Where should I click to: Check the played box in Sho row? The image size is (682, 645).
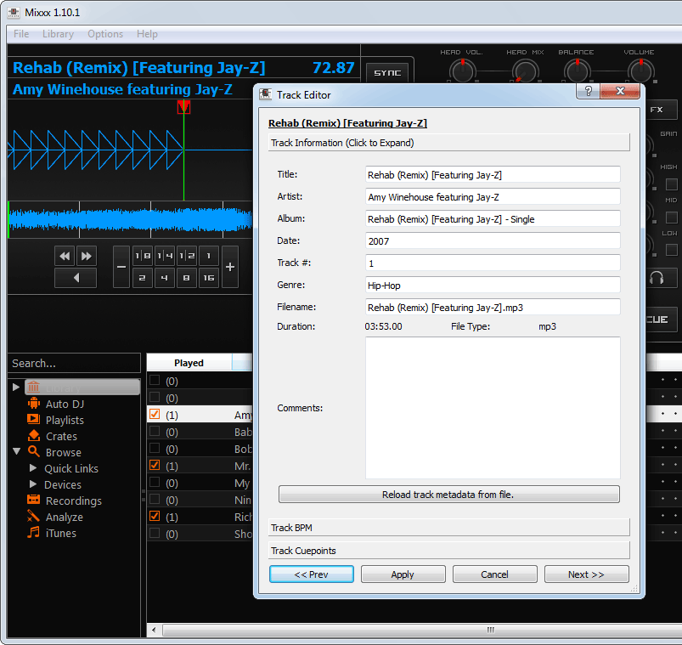pos(155,533)
